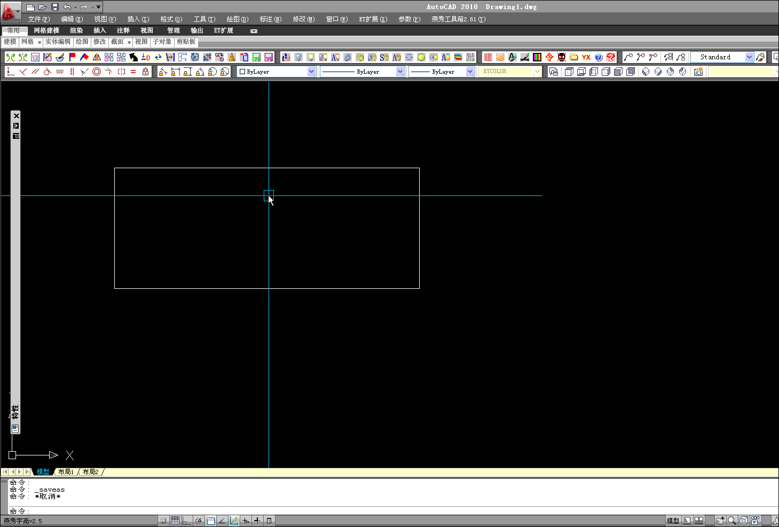Save the drawing with the floppy icon
The height and width of the screenshot is (527, 779).
tap(55, 7)
